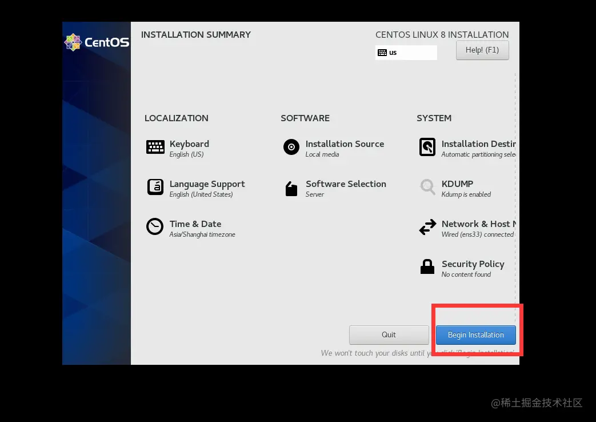Click the small keyboard icon beside 'us'
The width and height of the screenshot is (596, 422).
click(382, 53)
